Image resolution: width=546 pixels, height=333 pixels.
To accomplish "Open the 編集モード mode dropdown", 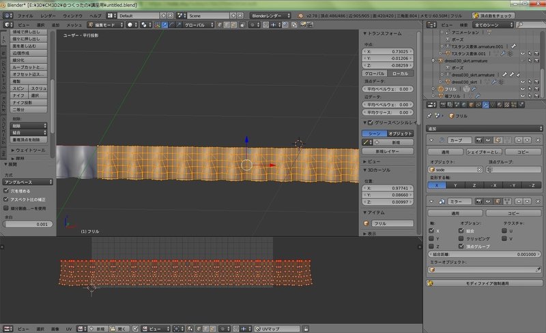I will 106,25.
